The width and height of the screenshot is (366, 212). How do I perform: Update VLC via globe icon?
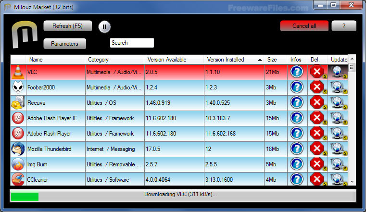(338, 72)
